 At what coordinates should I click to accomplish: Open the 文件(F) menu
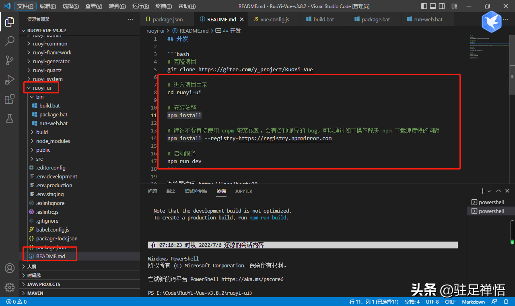tap(26, 6)
